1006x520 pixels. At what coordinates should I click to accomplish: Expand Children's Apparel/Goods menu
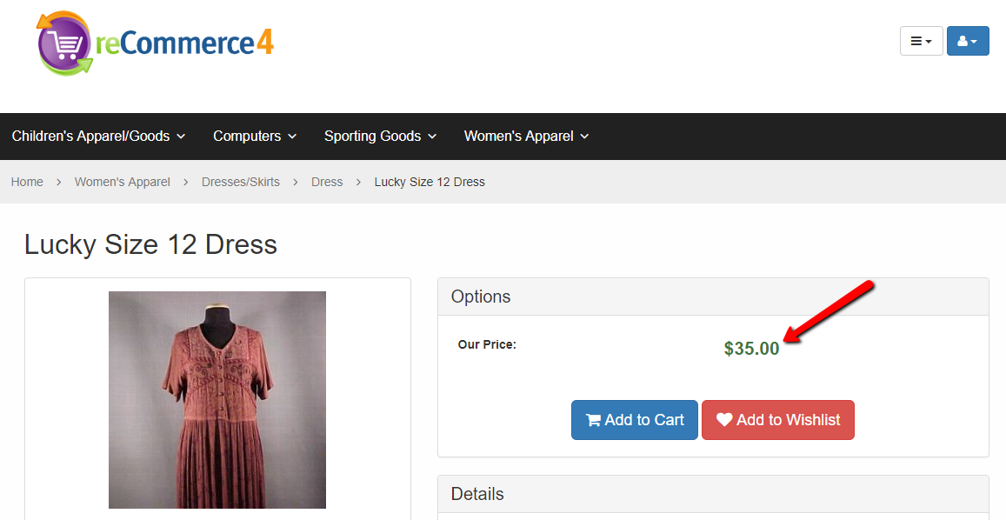[x=99, y=137]
